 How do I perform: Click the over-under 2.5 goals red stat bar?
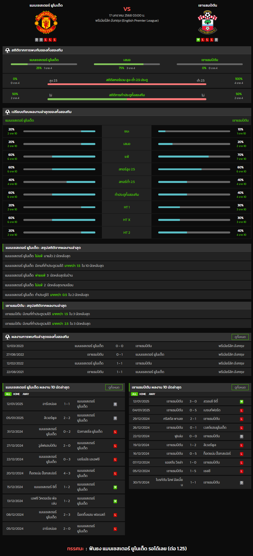click(x=127, y=84)
